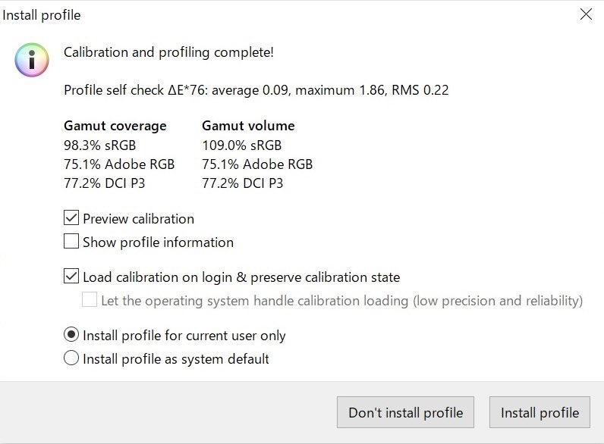Click the 98.3% sRGB coverage value

pos(99,145)
